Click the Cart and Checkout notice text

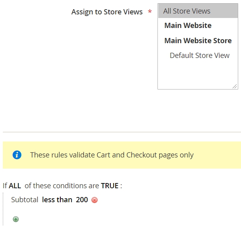tap(112, 155)
